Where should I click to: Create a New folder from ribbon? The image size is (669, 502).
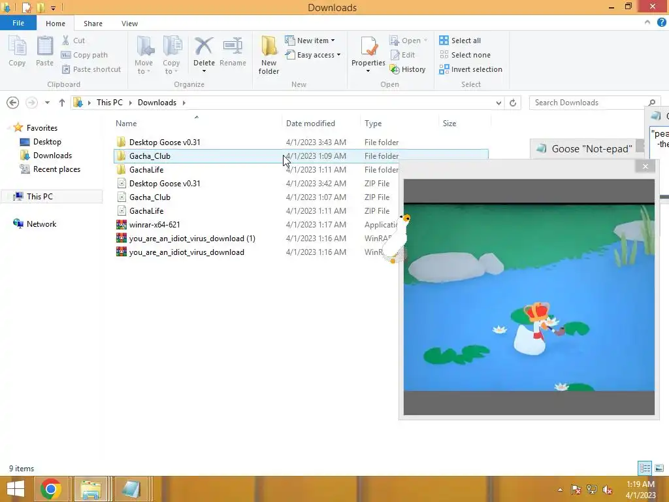(269, 55)
